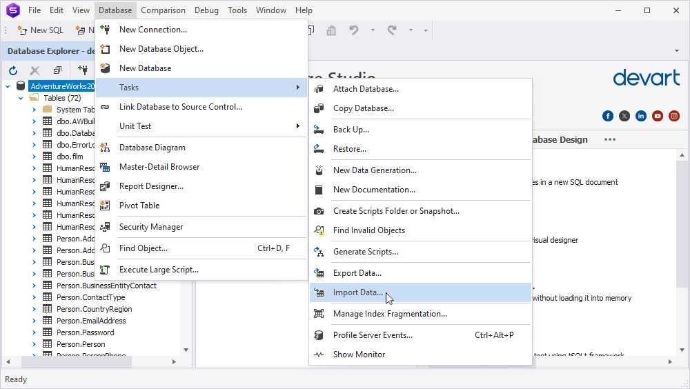Expand the Person.ContactType table node
Image resolution: width=690 pixels, height=389 pixels.
click(34, 297)
